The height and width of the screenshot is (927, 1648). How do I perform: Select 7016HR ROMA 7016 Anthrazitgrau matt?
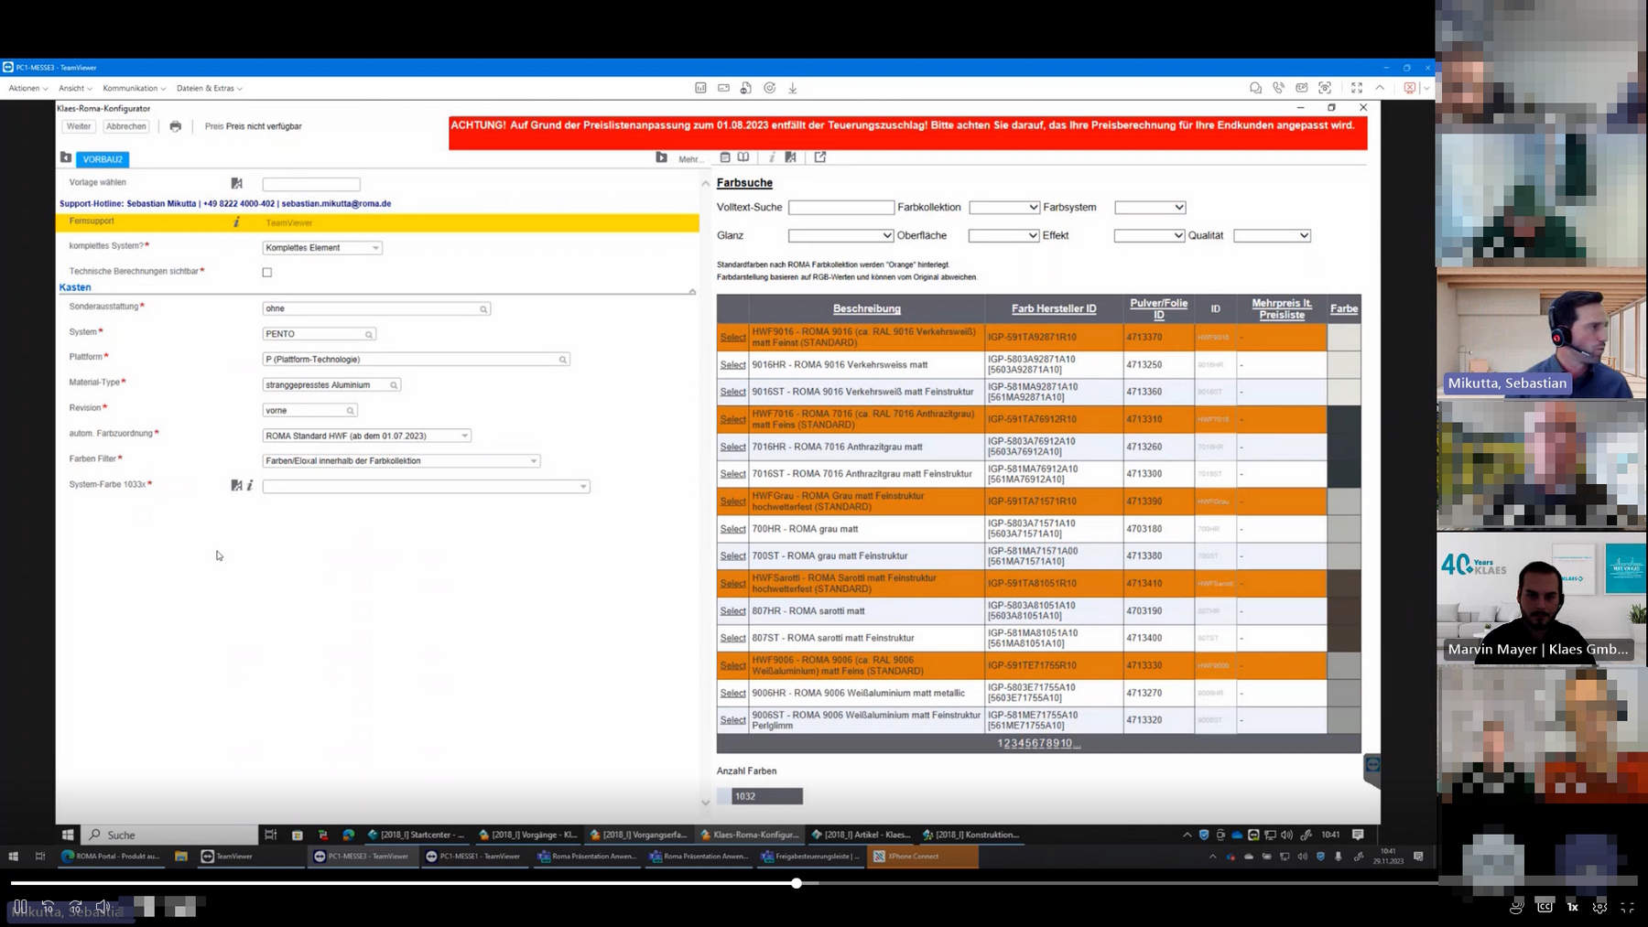(x=732, y=447)
